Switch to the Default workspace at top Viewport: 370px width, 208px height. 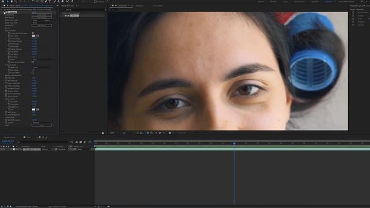click(261, 1)
